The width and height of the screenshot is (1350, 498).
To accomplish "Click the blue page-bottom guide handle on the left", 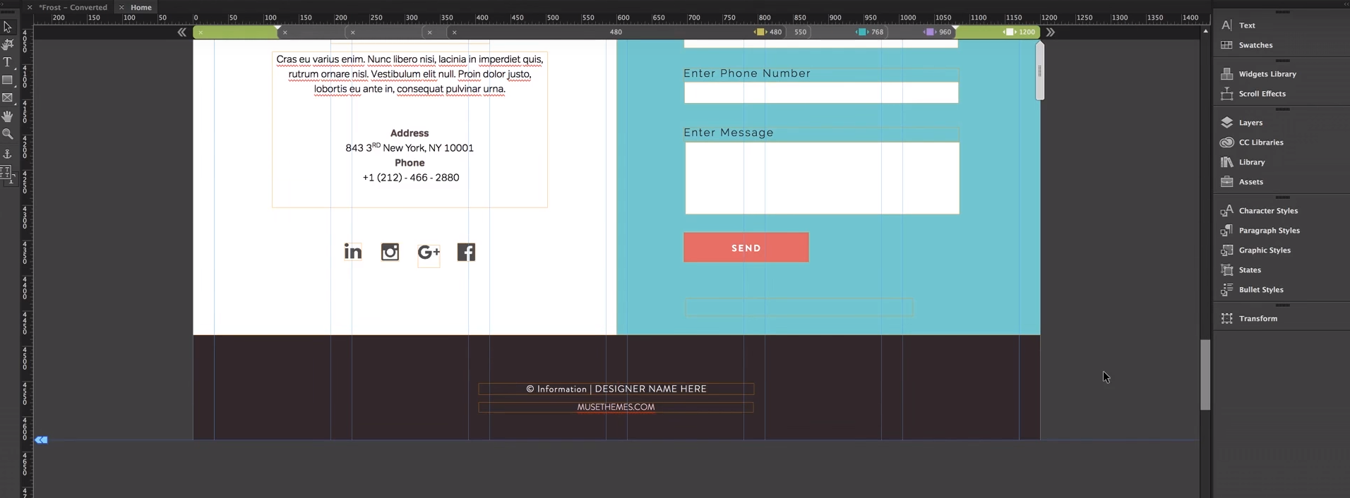I will point(41,440).
